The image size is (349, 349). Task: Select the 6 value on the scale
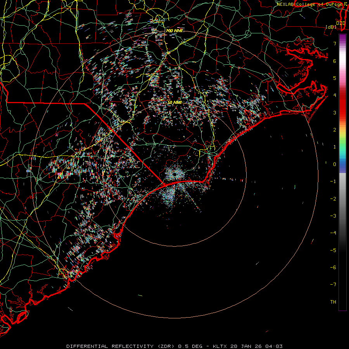pos(335,61)
